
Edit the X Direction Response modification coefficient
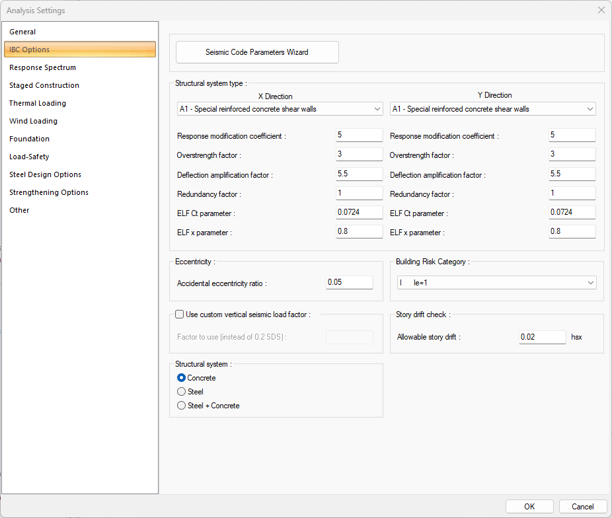point(359,135)
